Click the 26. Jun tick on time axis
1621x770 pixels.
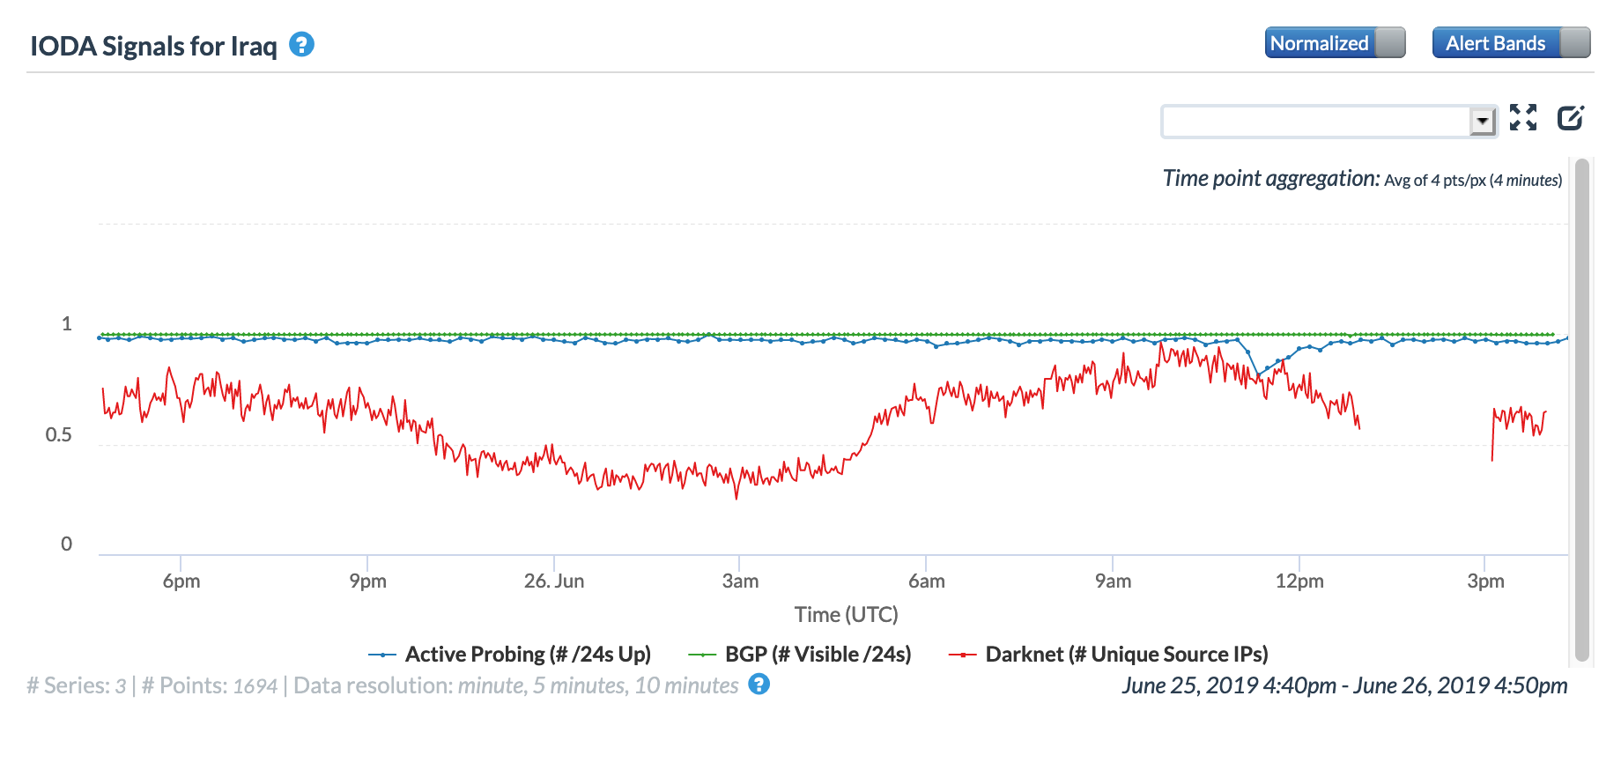tap(553, 581)
